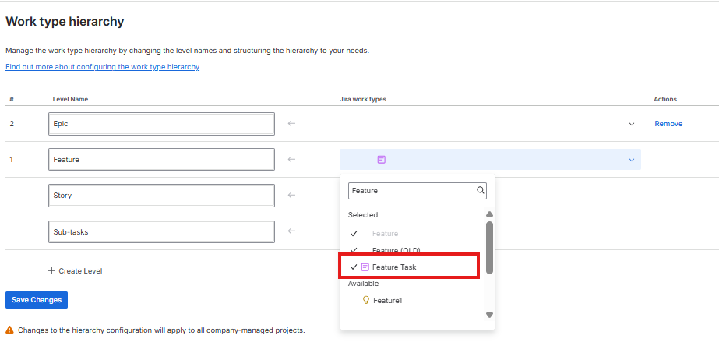
Task: Deselect the Feature Task option
Action: coord(409,267)
